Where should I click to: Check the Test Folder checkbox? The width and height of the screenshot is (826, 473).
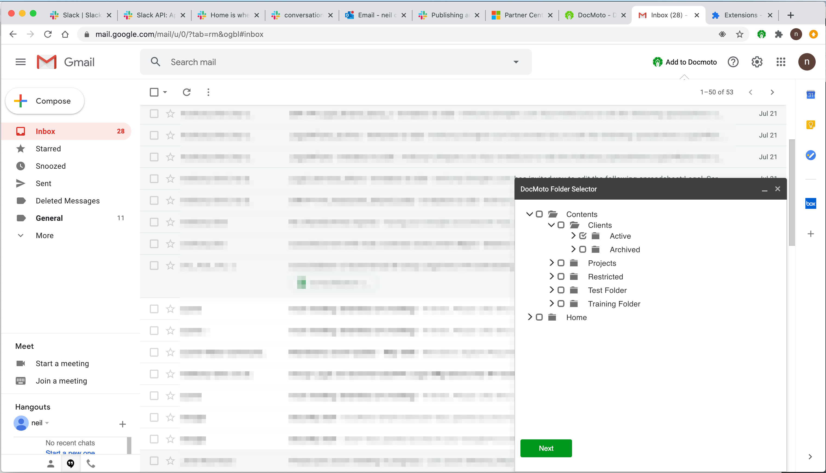click(x=561, y=290)
